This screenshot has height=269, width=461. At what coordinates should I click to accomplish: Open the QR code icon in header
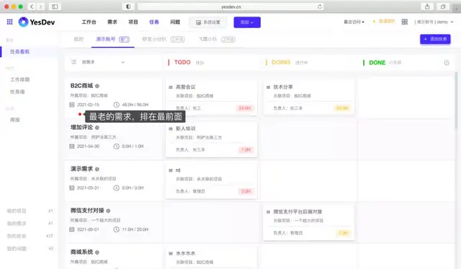pyautogui.click(x=405, y=22)
